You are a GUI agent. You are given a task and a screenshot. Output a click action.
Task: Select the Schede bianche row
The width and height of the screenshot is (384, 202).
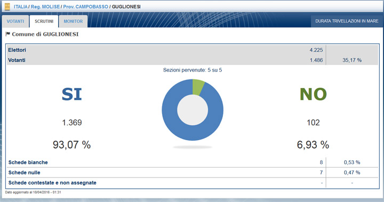[193, 163]
